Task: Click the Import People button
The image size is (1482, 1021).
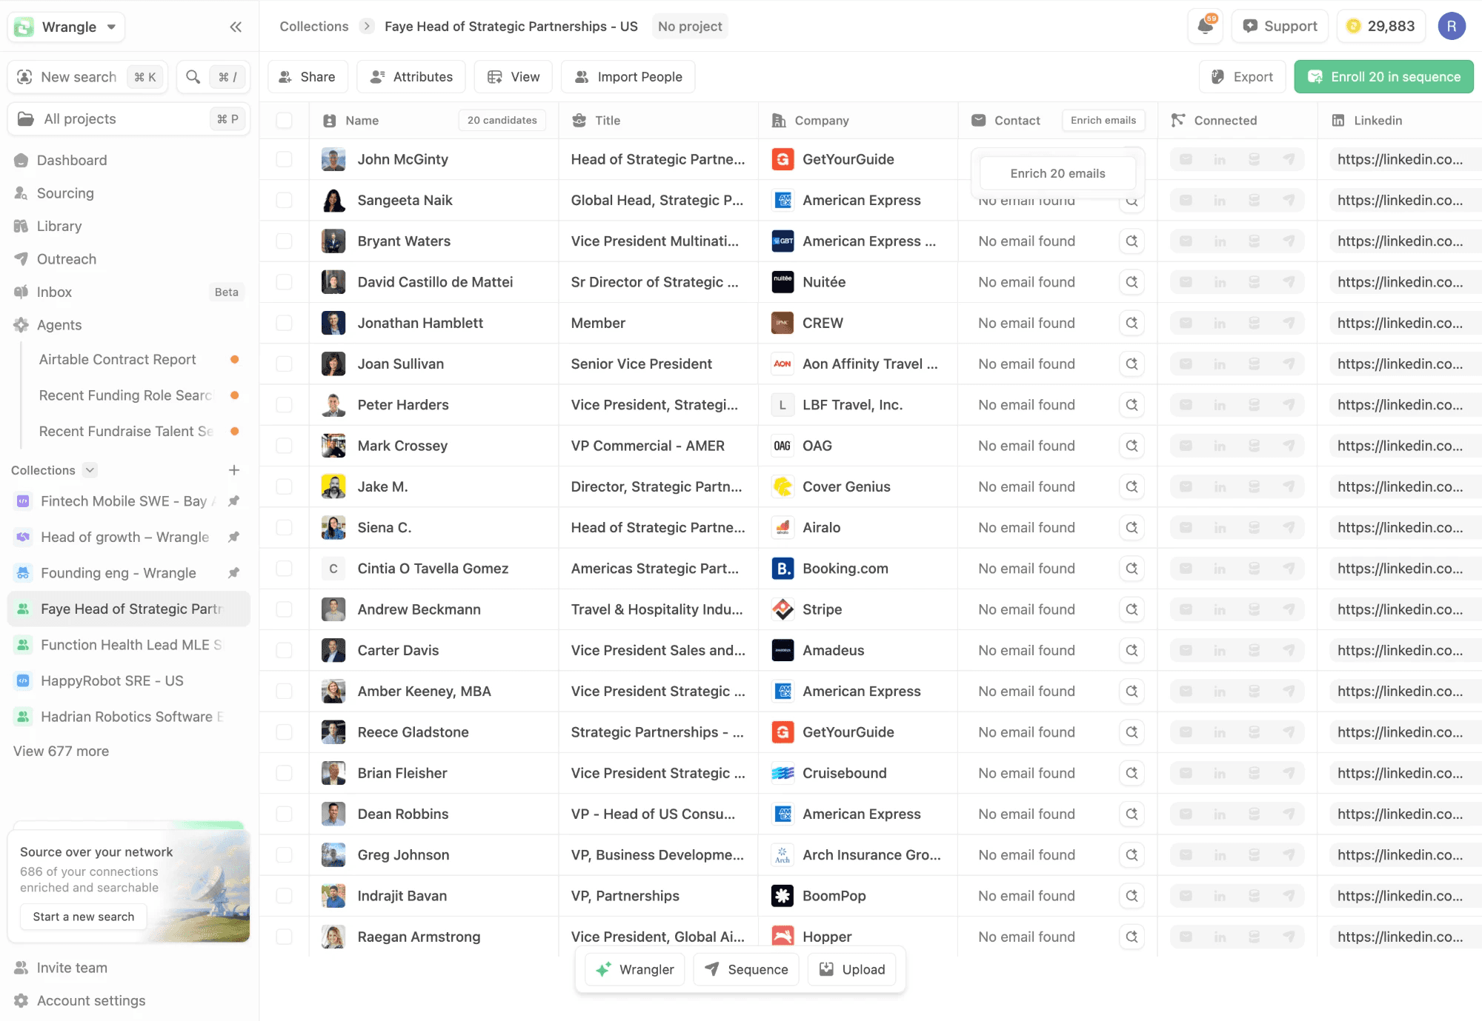Action: coord(628,77)
